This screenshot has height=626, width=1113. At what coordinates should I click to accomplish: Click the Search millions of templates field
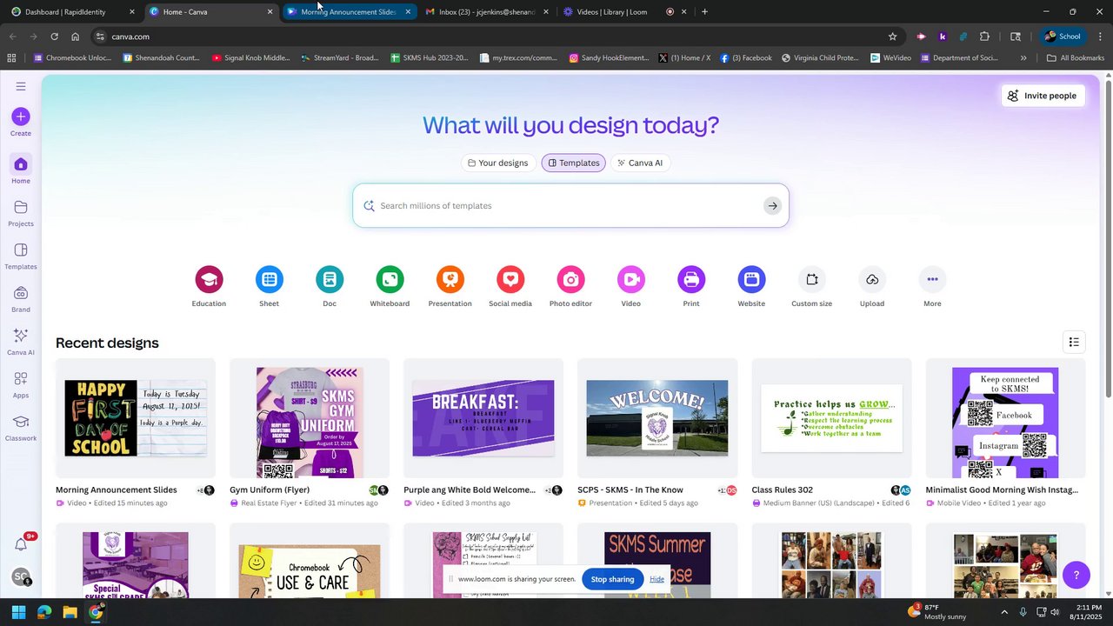(x=570, y=206)
